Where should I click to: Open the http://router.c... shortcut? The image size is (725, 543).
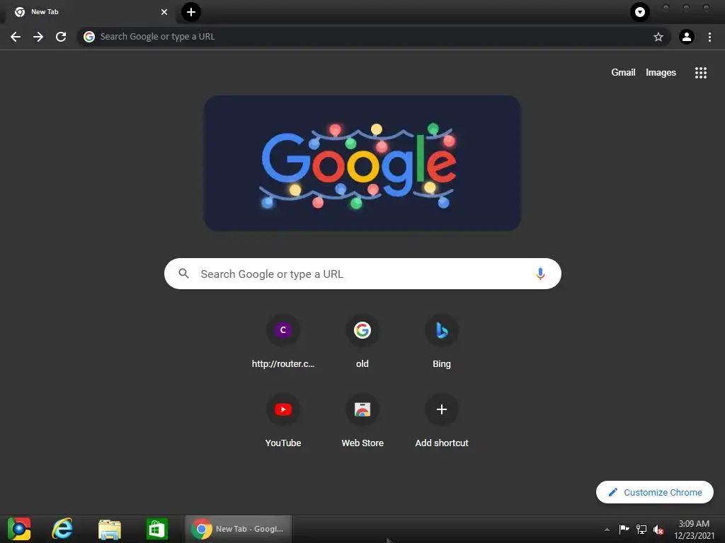click(x=283, y=342)
